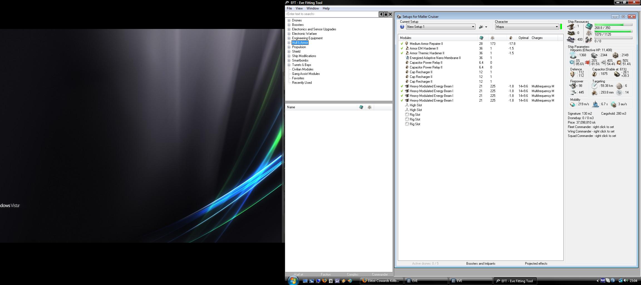Expand the Shield tree node
This screenshot has height=285, width=641.
[289, 51]
